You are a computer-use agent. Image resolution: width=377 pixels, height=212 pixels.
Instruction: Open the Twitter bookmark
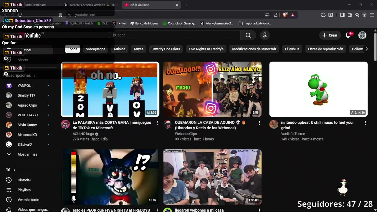119,23
